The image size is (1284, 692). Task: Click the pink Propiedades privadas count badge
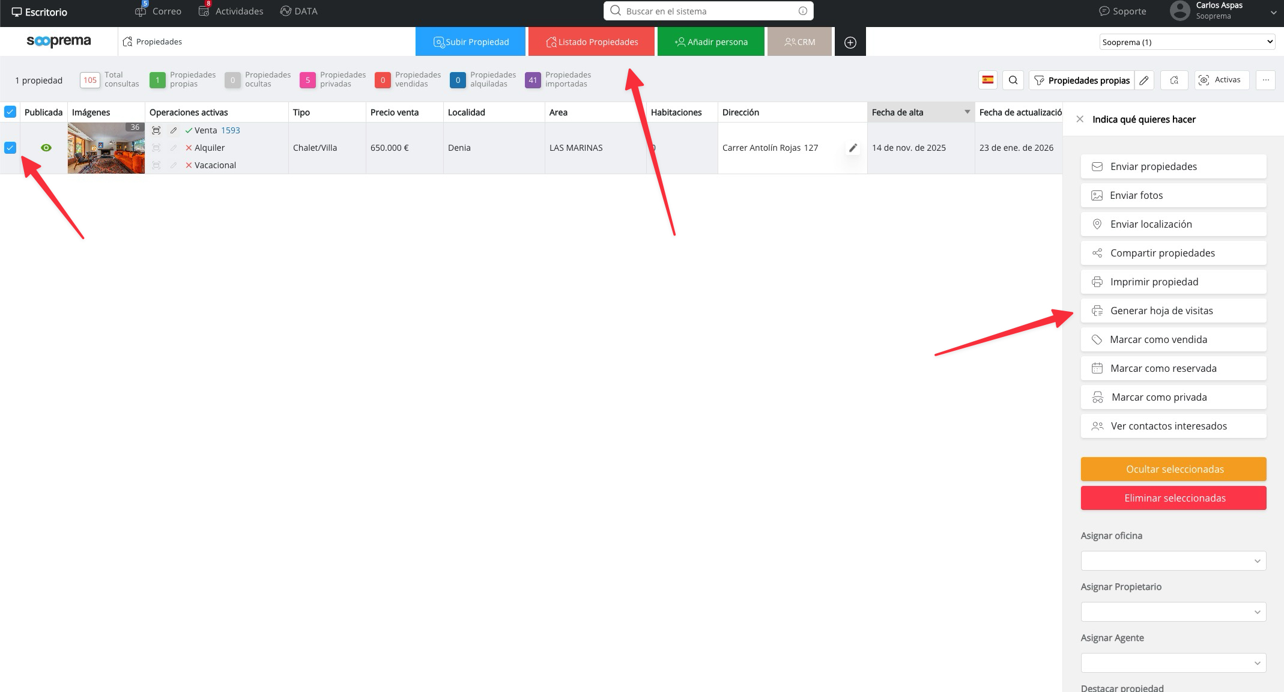point(307,80)
